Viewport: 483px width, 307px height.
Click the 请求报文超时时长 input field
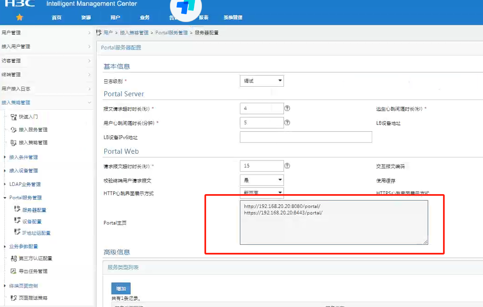point(262,166)
